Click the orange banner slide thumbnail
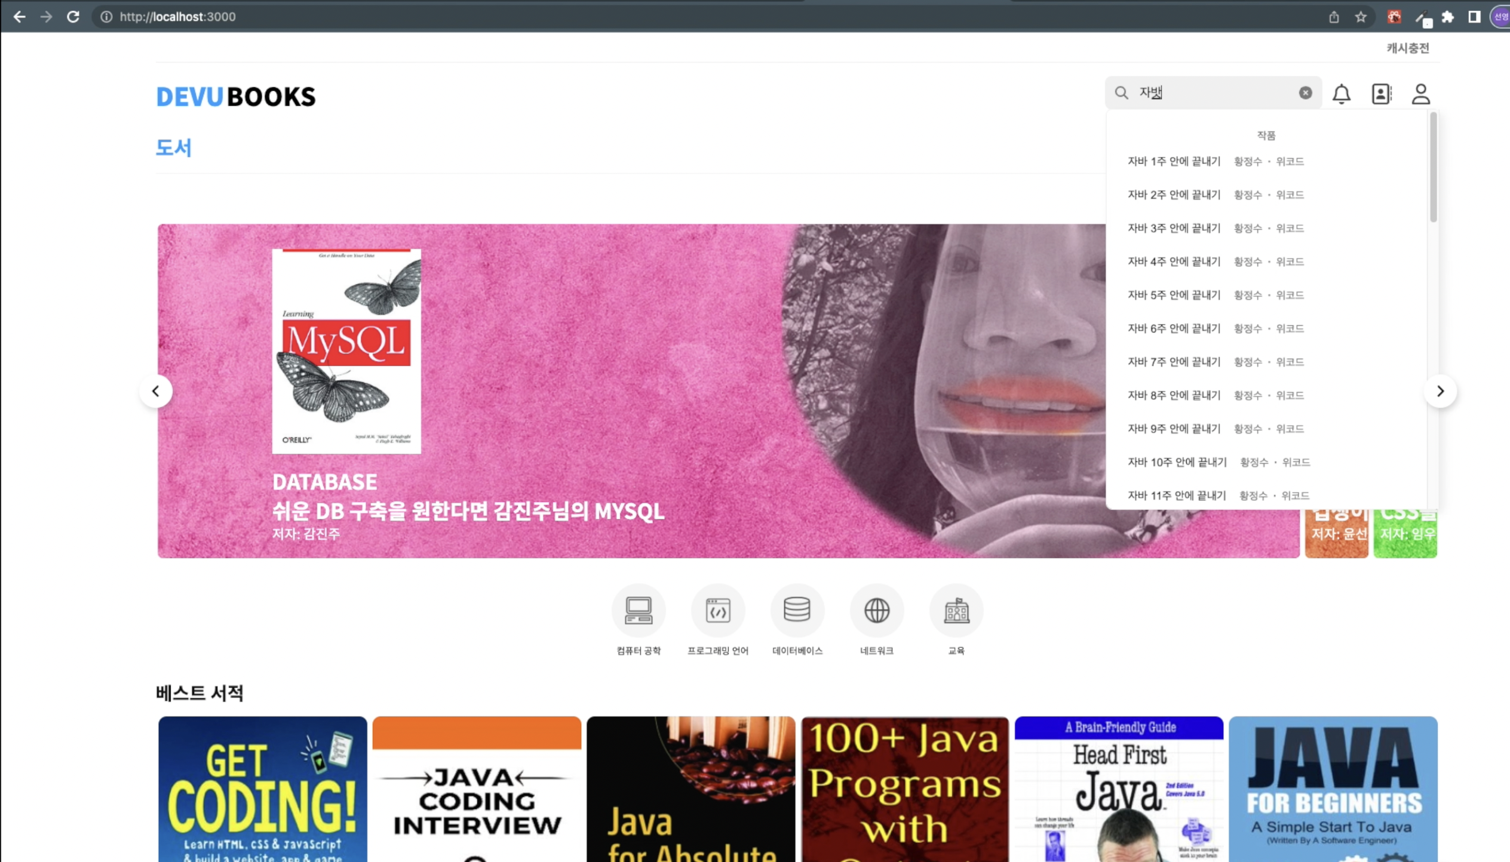Image resolution: width=1510 pixels, height=862 pixels. (1336, 533)
